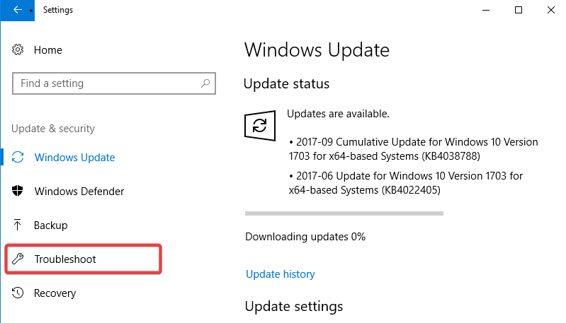Click the Home gear icon
Screen dimensions: 566x323
18,49
